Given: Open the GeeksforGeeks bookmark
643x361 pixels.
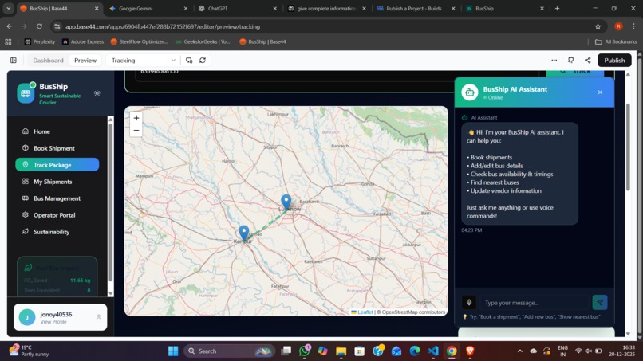Looking at the screenshot, I should (x=203, y=41).
